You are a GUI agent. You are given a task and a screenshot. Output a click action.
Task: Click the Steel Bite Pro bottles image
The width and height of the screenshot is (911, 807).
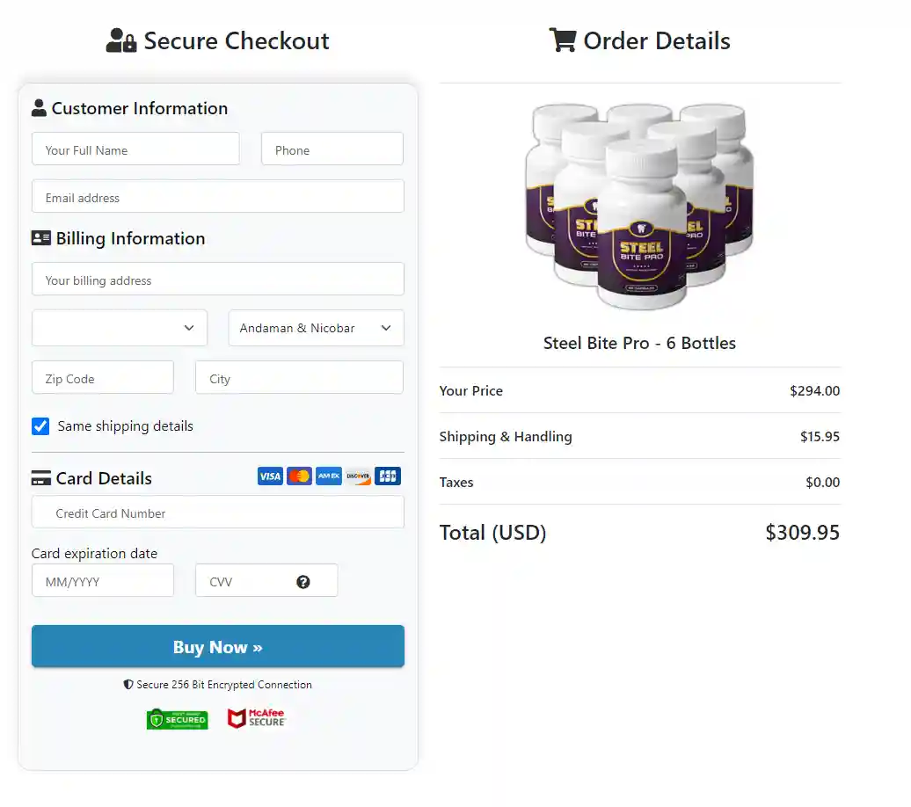pyautogui.click(x=639, y=207)
